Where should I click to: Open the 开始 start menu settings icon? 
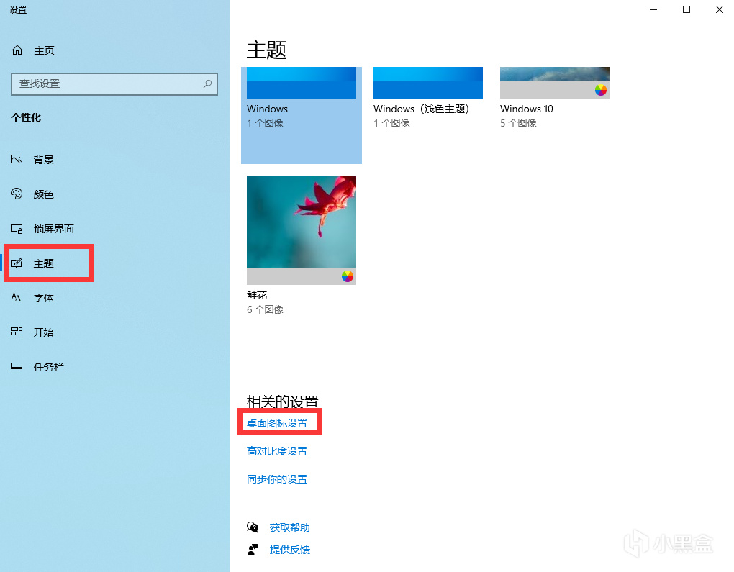pos(17,332)
